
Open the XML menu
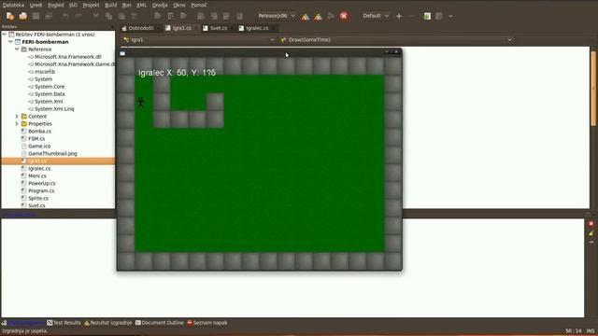(x=141, y=5)
